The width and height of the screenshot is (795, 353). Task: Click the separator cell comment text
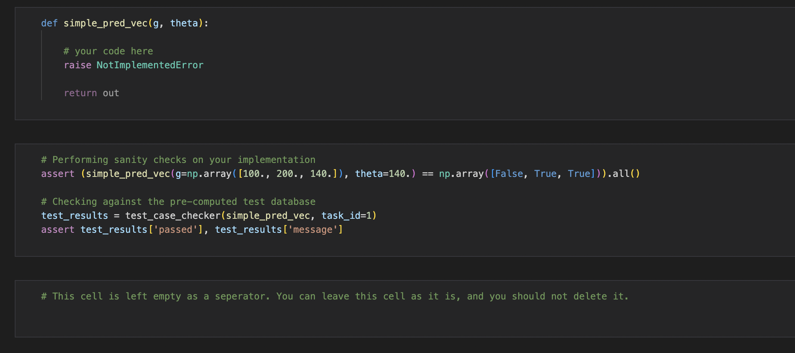click(x=334, y=296)
